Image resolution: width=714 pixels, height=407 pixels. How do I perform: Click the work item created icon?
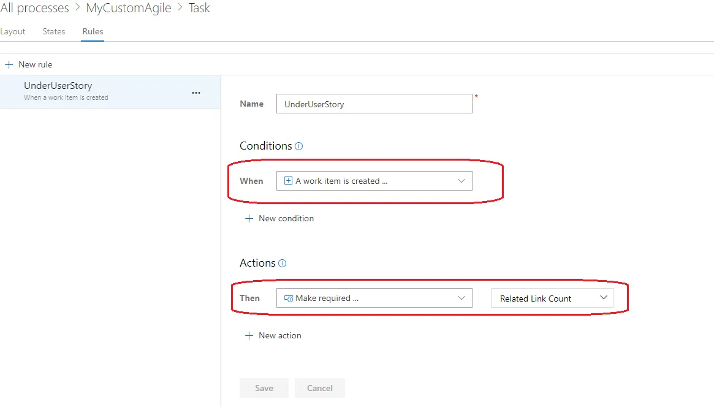(289, 181)
